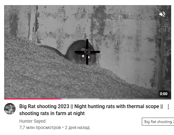174x135 pixels.
Task: Click the words Night hunting rats in the title
Action: (94, 107)
